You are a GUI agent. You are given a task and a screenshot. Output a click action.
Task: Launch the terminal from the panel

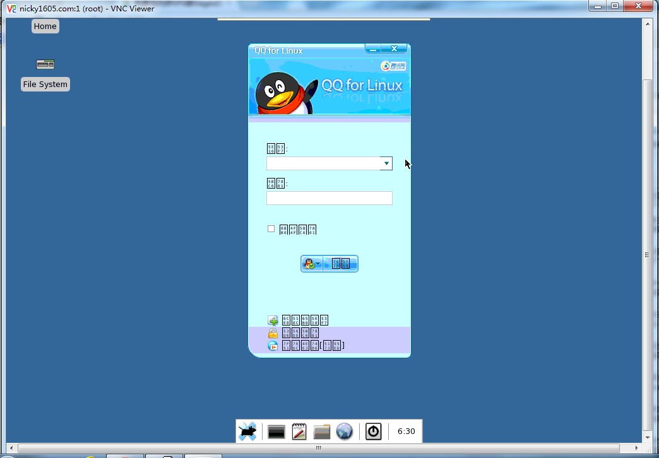pos(276,432)
